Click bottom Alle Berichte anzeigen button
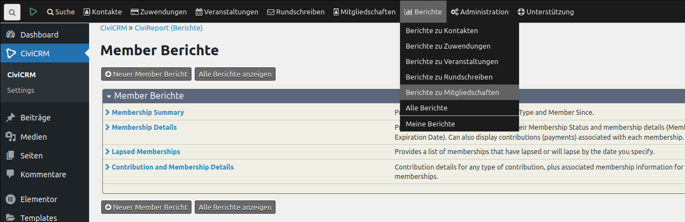This screenshot has height=222, width=685. point(235,208)
